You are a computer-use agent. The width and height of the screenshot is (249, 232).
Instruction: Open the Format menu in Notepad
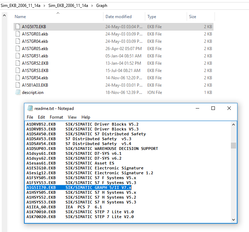pyautogui.click(x=56, y=117)
